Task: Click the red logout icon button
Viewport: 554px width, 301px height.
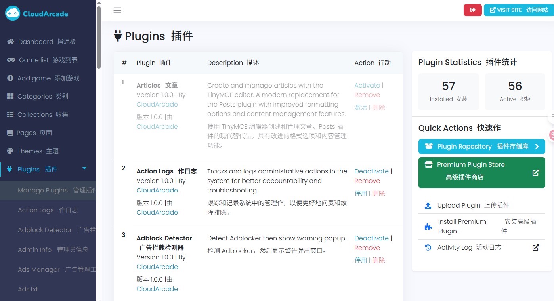Action: tap(472, 10)
